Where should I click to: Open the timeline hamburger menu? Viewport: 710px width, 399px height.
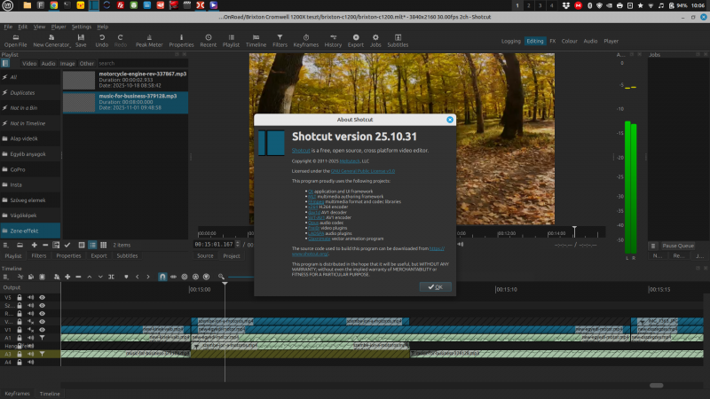(7, 277)
